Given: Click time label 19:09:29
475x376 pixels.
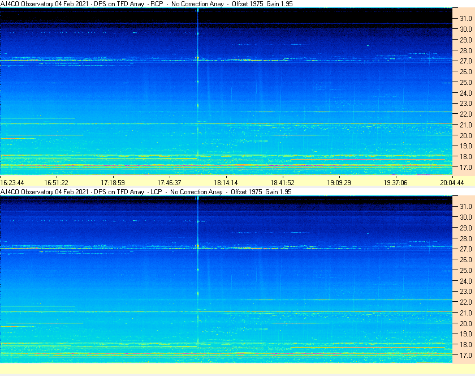Looking at the screenshot, I should [x=339, y=183].
